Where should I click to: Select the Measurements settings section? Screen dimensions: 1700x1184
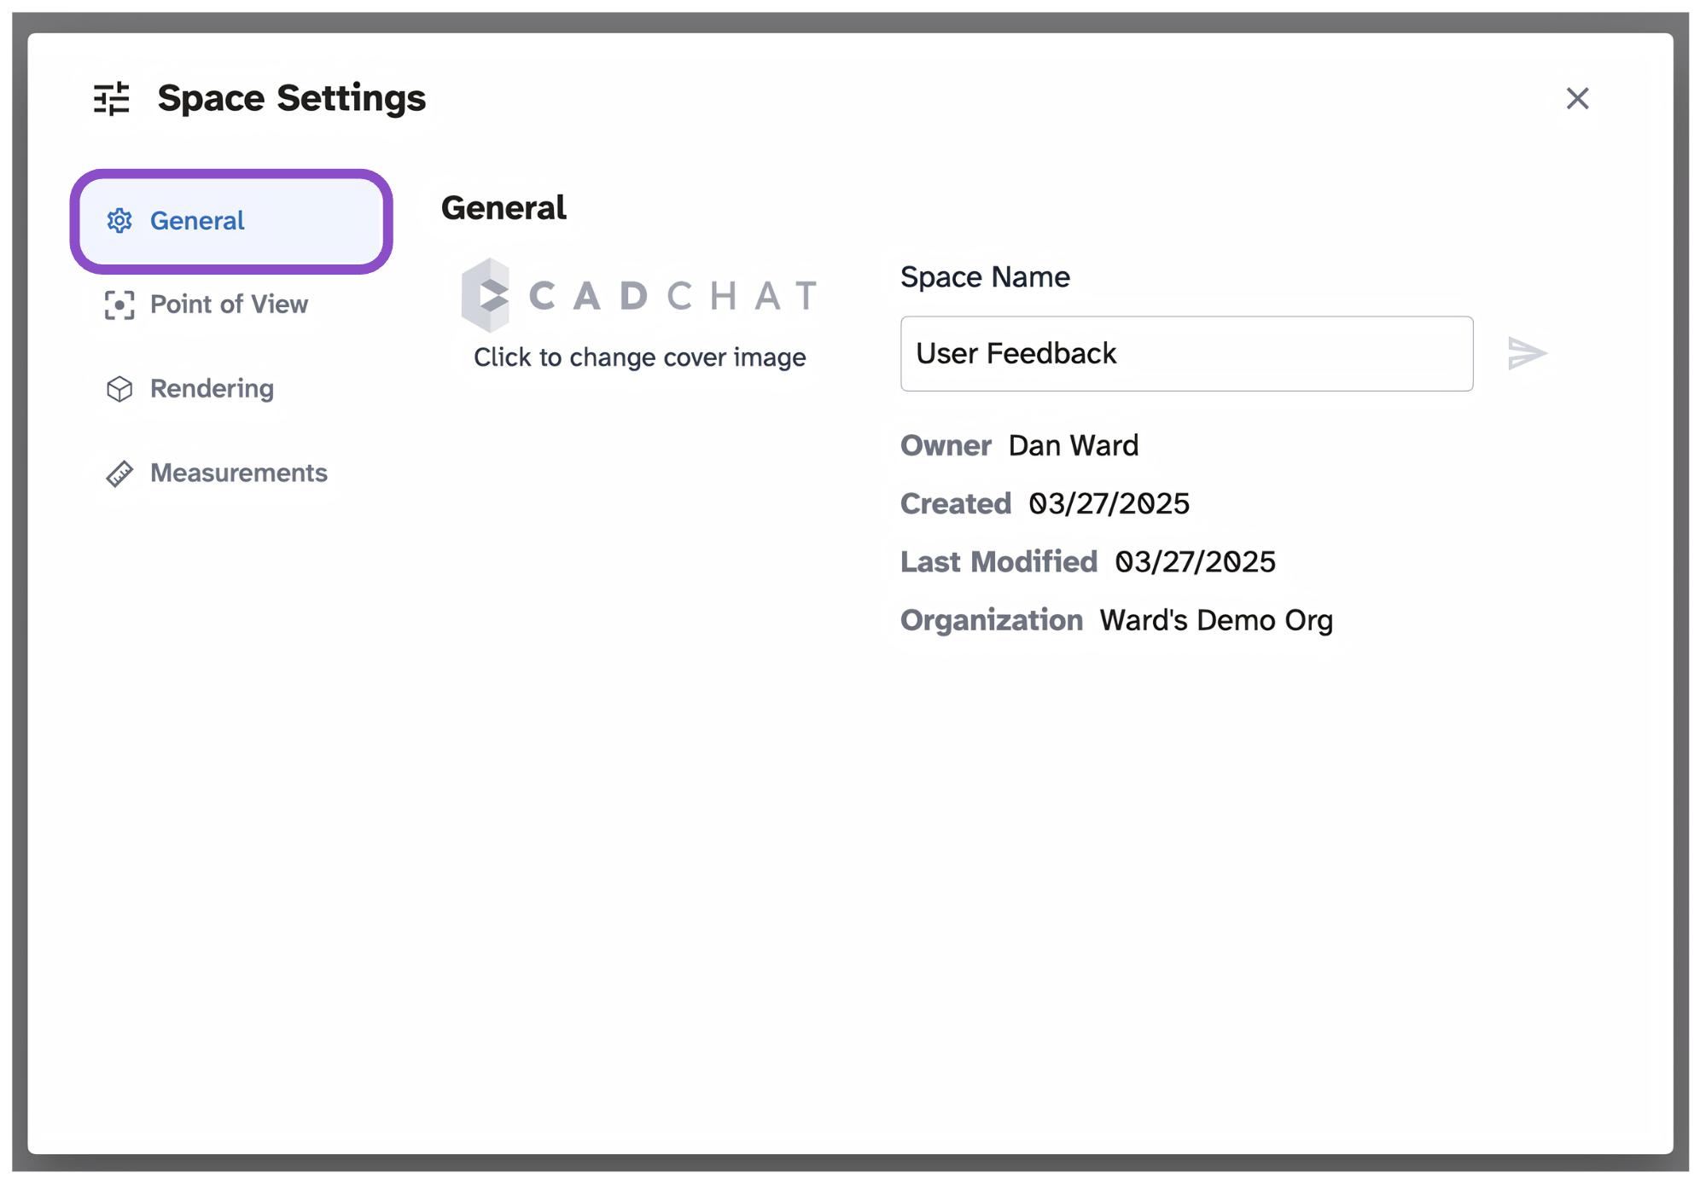[216, 473]
